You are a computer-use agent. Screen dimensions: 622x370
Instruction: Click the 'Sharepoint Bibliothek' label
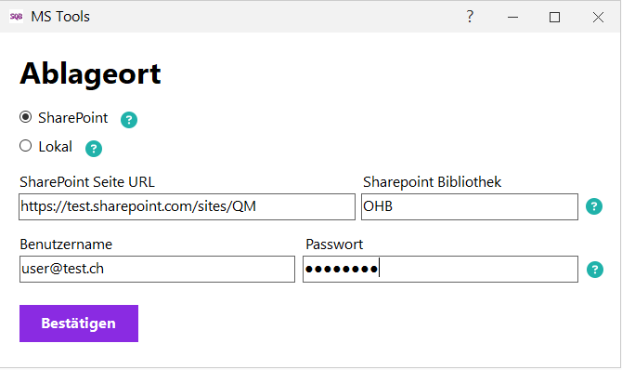tap(432, 182)
